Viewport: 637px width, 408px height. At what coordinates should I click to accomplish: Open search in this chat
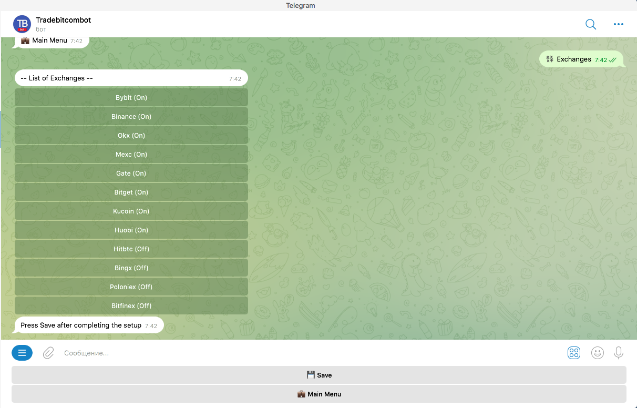coord(591,24)
